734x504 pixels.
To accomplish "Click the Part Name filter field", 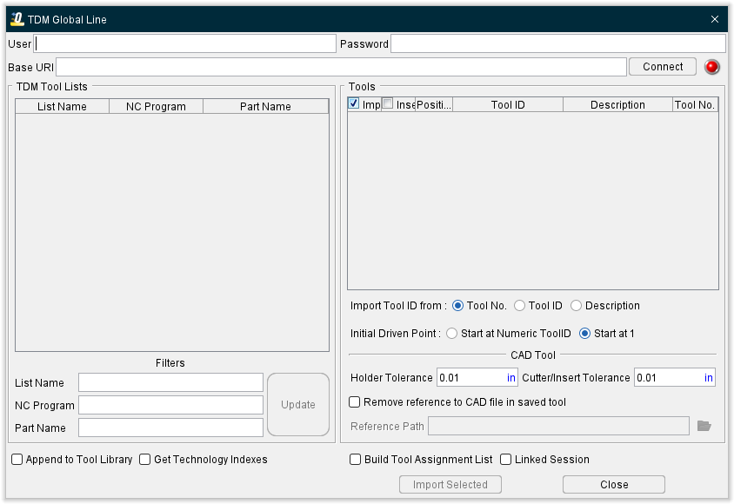I will (x=170, y=428).
